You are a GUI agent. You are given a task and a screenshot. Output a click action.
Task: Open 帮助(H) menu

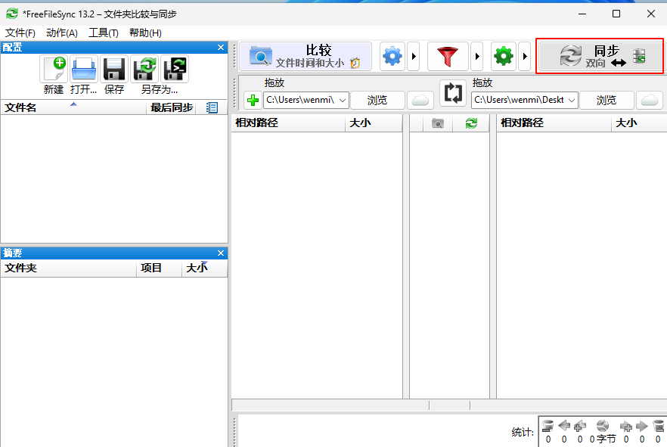coord(145,33)
